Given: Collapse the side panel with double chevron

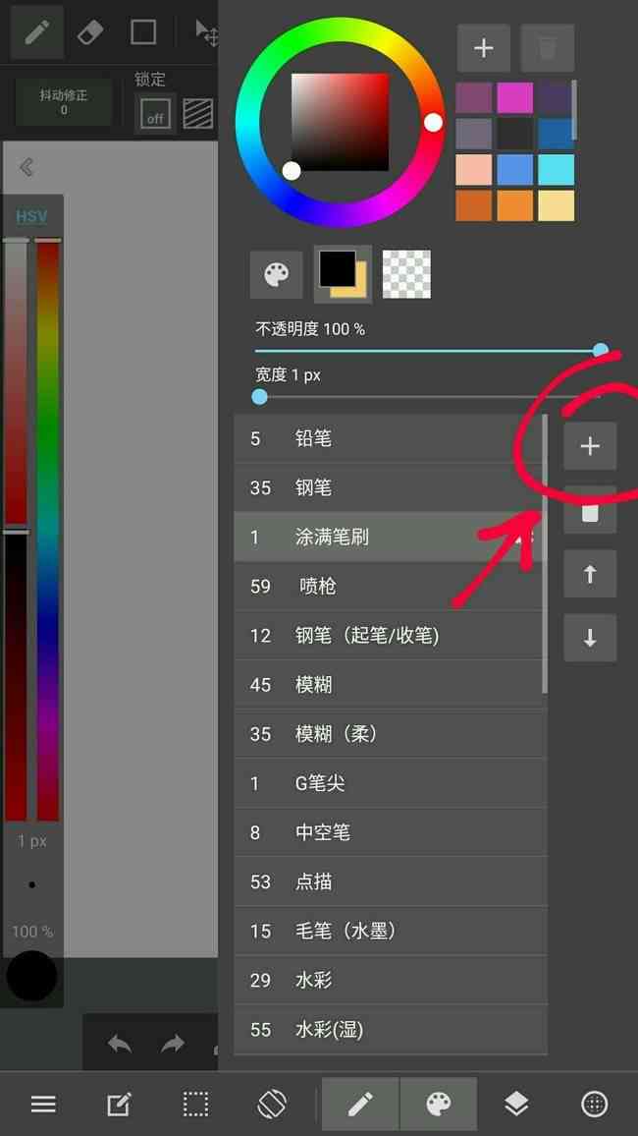Looking at the screenshot, I should tap(27, 167).
